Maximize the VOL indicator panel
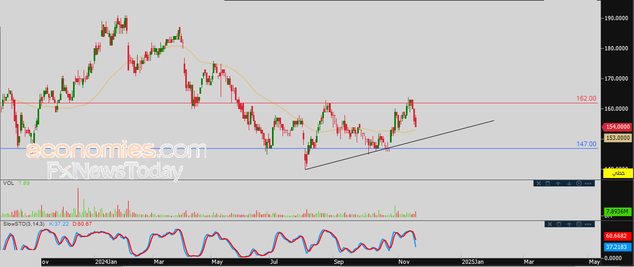Image resolution: width=634 pixels, height=267 pixels. tap(548, 183)
